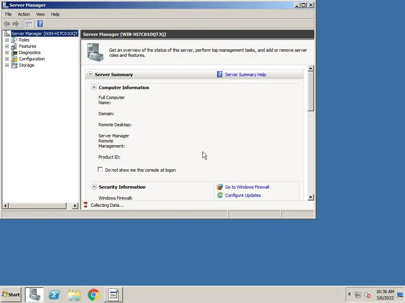This screenshot has height=303, width=405.
Task: Click the Diagnostics node icon
Action: [x=15, y=52]
